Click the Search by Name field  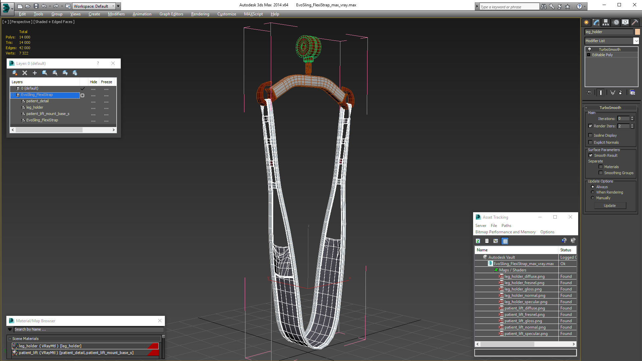tap(89, 330)
